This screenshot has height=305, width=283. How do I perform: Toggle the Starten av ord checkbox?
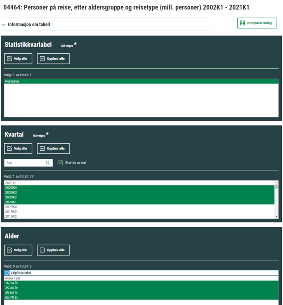tap(60, 163)
